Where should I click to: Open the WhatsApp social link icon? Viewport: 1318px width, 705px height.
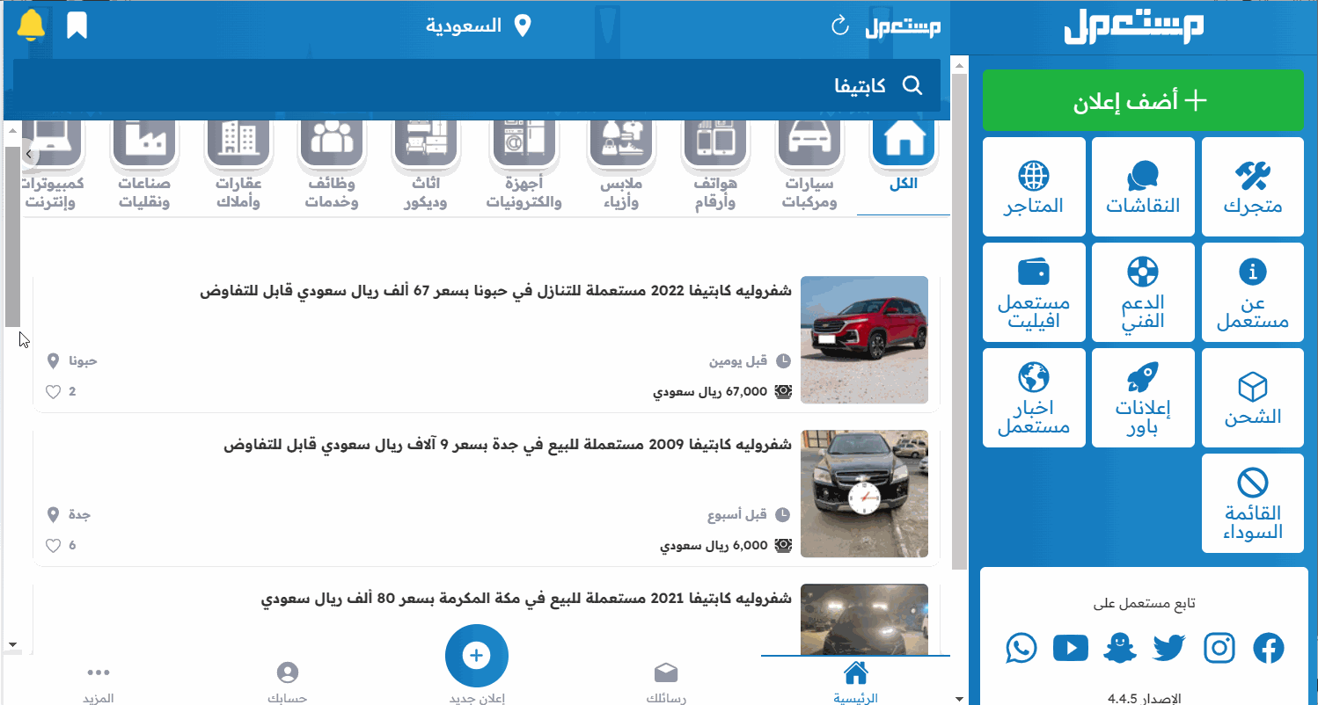coord(1021,649)
